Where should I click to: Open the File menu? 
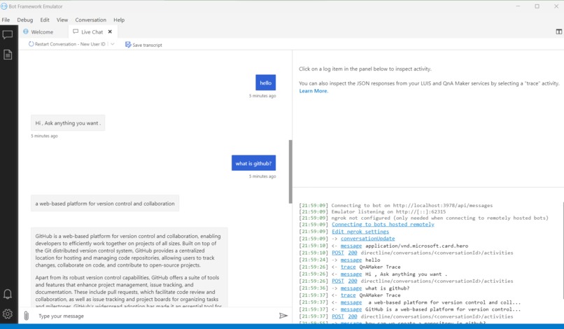(6, 20)
